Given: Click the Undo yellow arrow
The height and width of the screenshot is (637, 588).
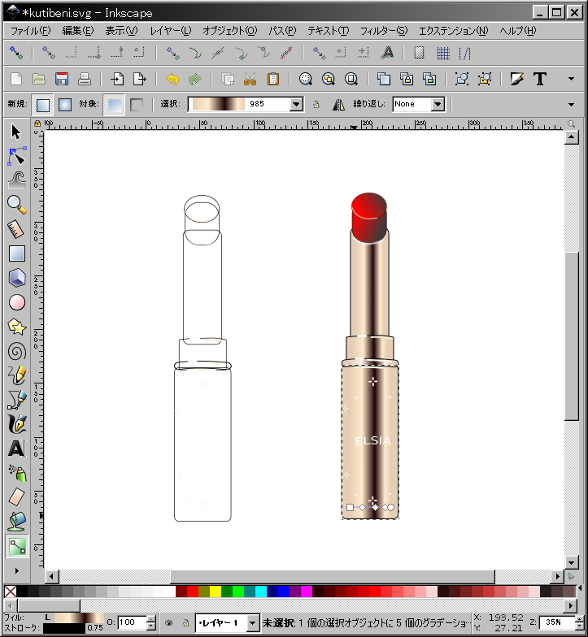Looking at the screenshot, I should [172, 79].
